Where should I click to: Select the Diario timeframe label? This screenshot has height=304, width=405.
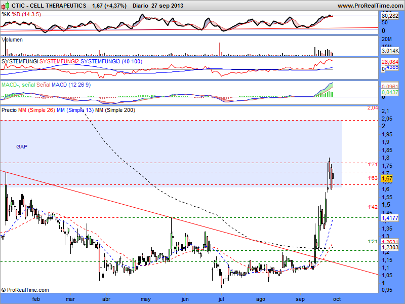coord(140,6)
